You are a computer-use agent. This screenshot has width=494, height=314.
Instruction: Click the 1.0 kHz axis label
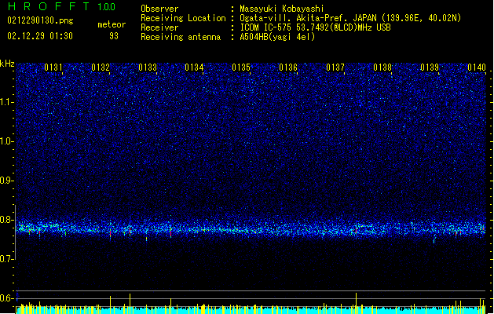(7, 141)
